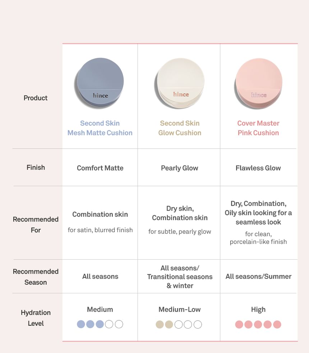Click the All seasons/Summer cell

point(258,277)
